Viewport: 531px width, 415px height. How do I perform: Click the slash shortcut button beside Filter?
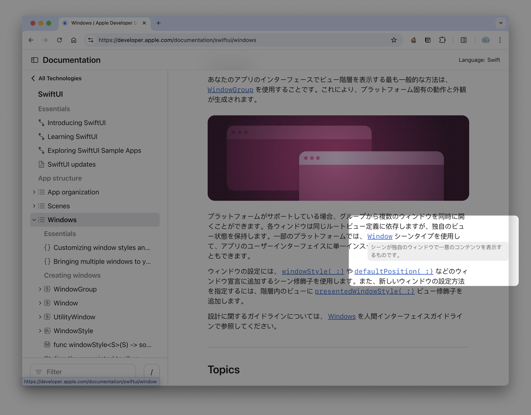151,372
